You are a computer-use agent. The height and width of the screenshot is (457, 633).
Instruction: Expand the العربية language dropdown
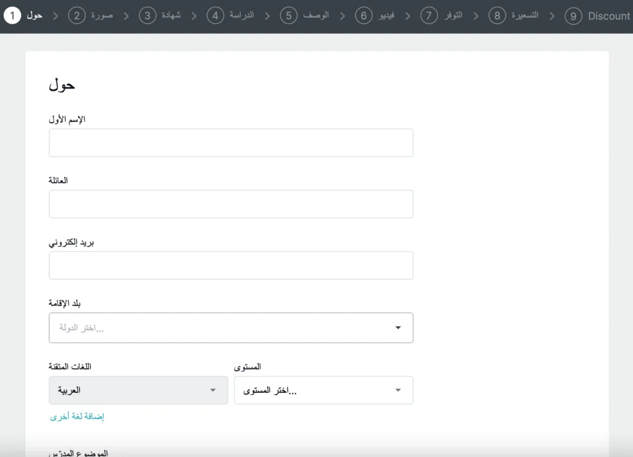point(138,390)
